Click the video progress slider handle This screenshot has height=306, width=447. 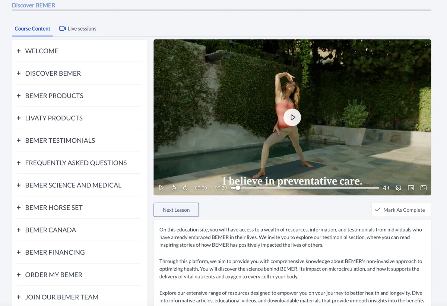click(x=238, y=188)
